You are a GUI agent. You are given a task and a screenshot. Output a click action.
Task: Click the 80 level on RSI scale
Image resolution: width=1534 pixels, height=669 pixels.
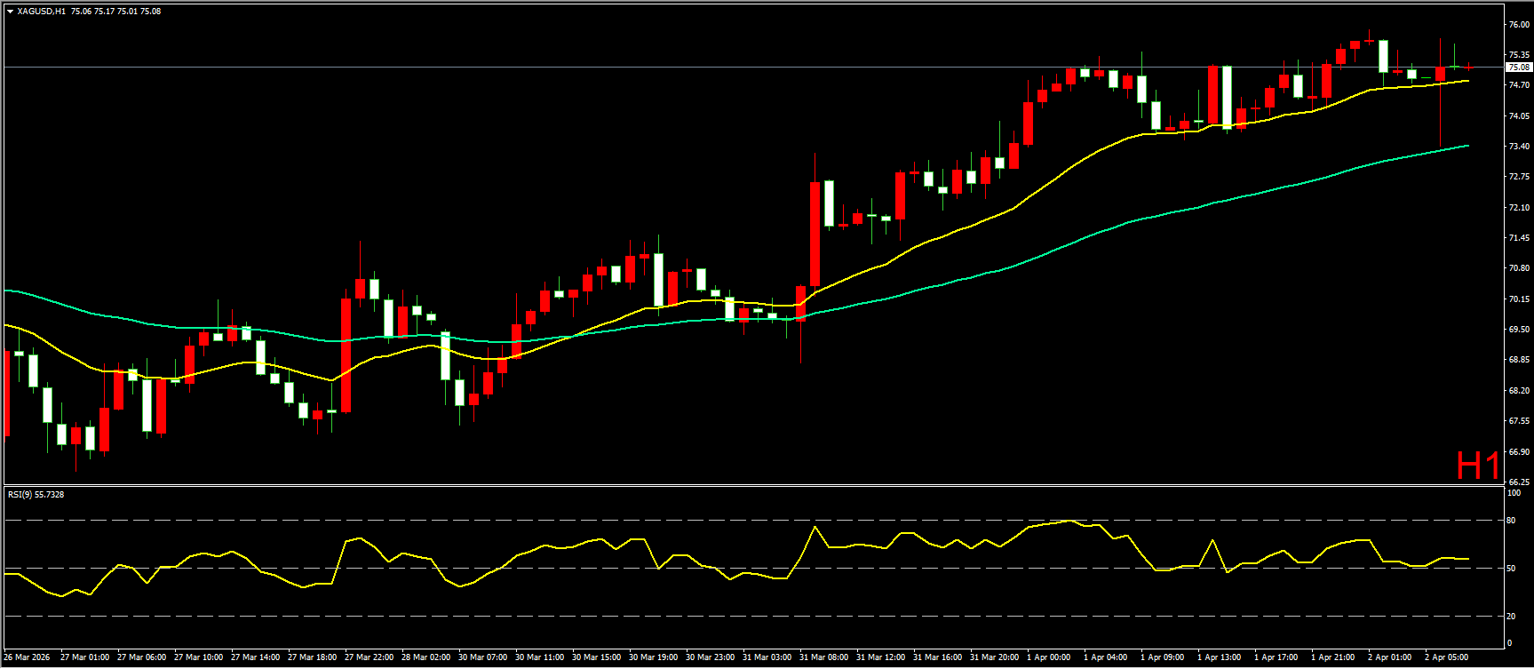1511,521
